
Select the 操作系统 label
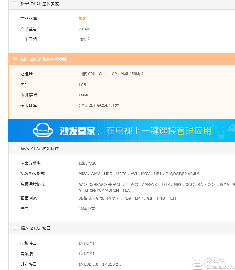tap(29, 106)
